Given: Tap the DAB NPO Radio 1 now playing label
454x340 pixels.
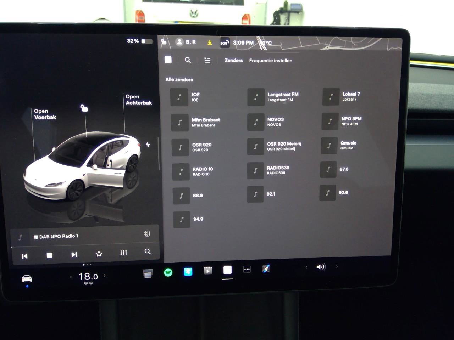Looking at the screenshot, I should click(56, 237).
